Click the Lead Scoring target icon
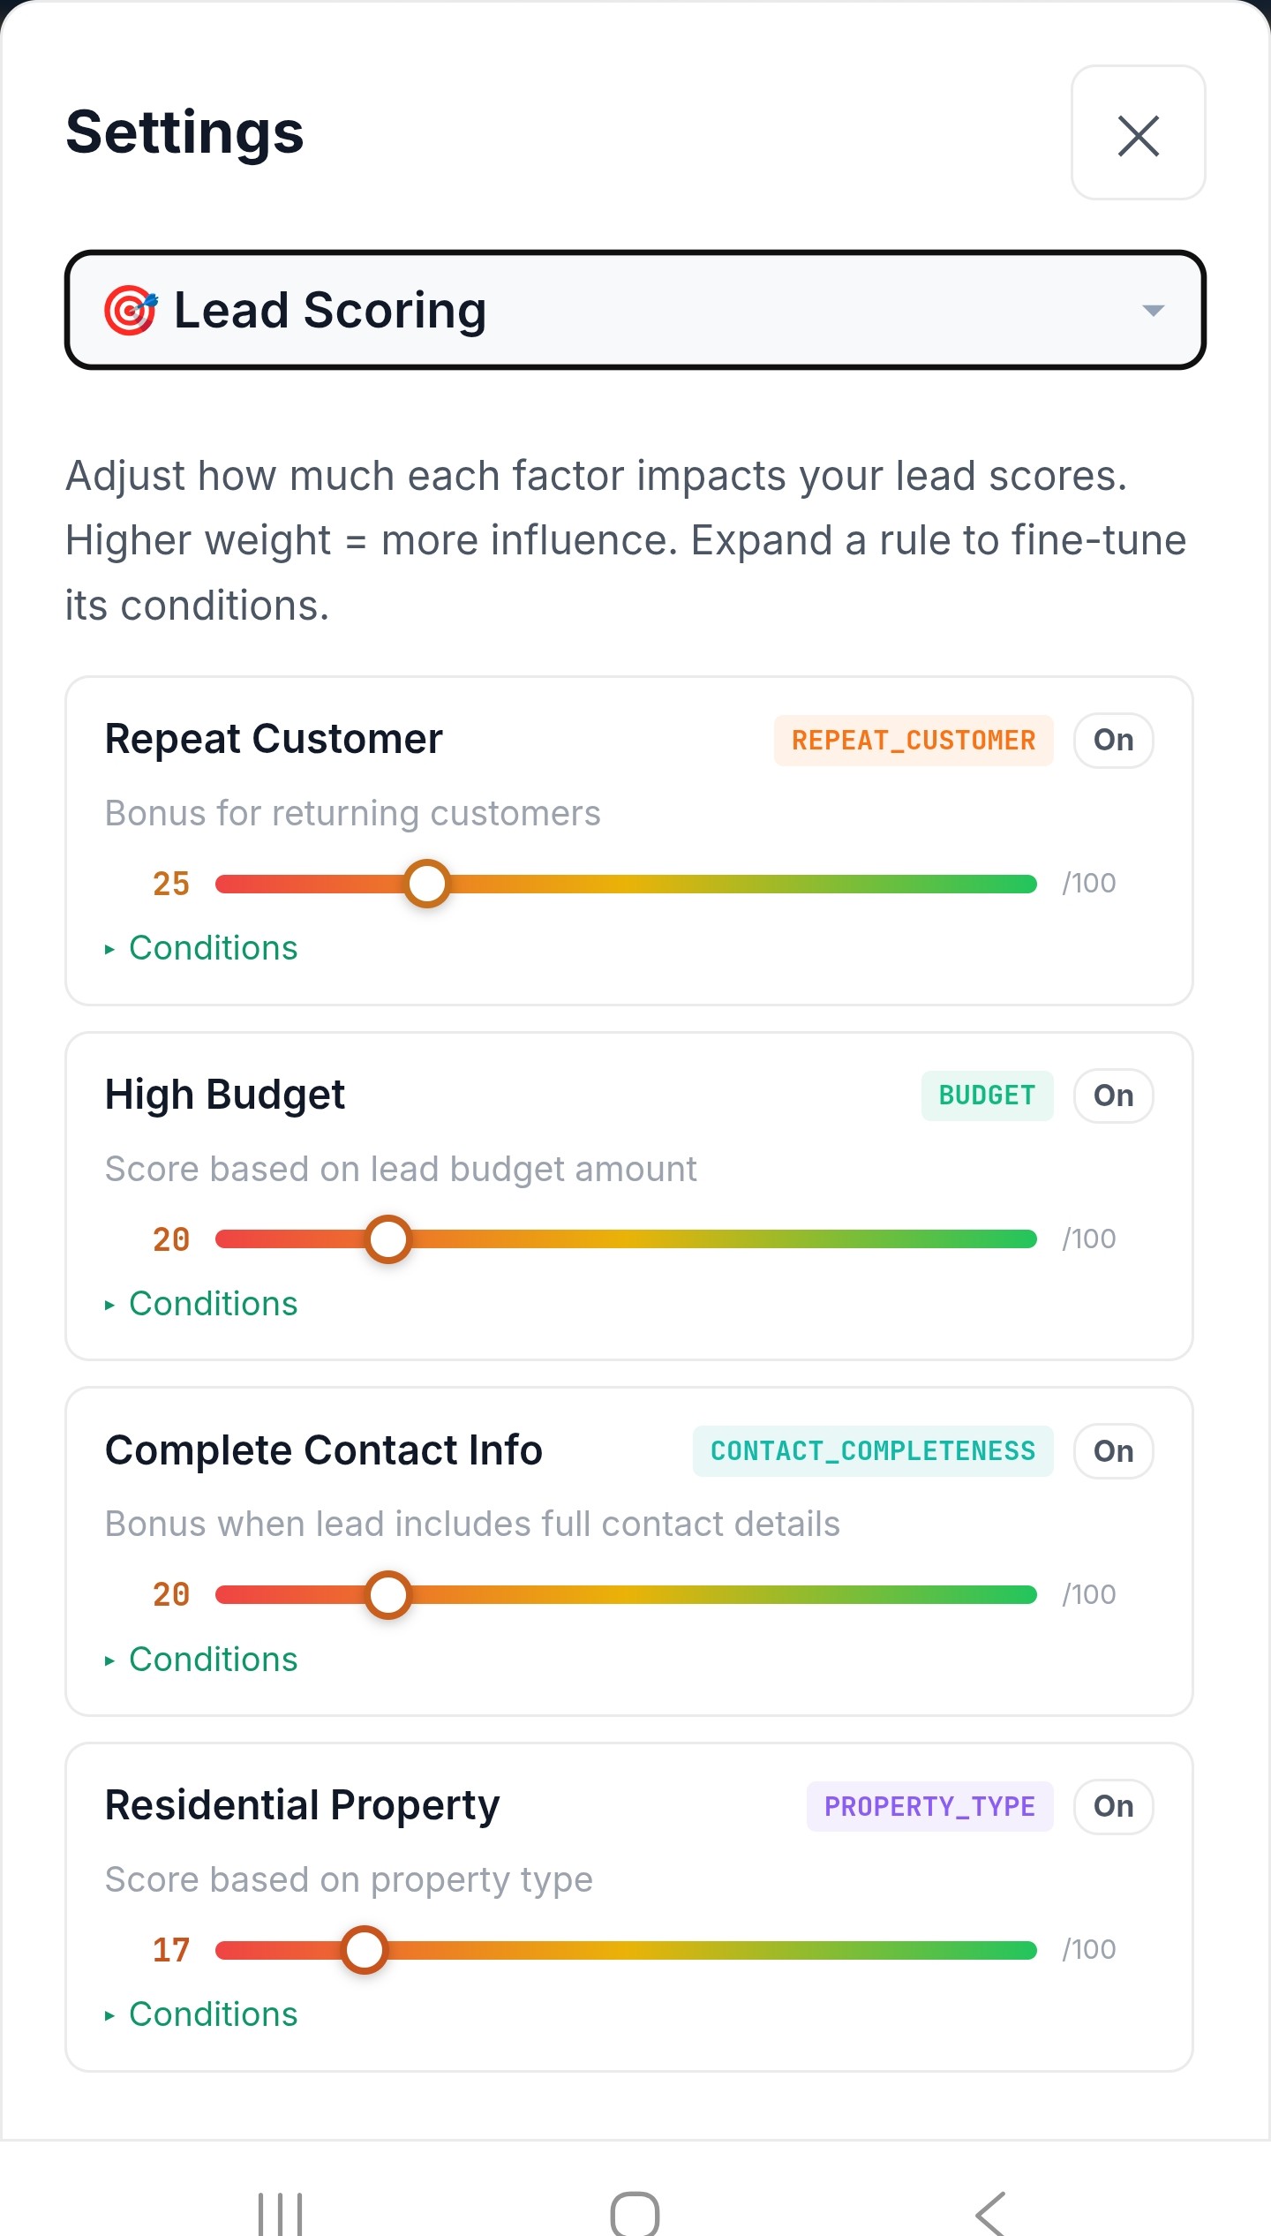Viewport: 1271px width, 2236px height. [x=131, y=310]
